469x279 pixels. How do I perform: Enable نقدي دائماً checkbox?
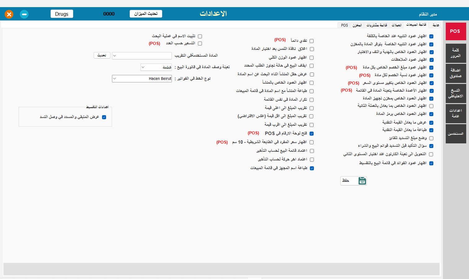[312, 41]
